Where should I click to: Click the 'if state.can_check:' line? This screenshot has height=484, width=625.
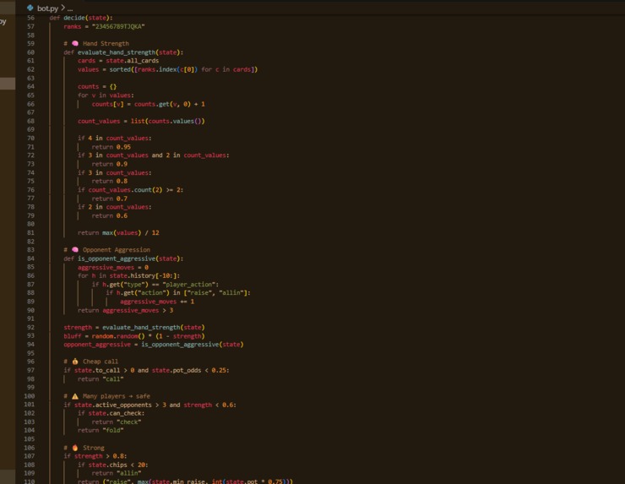point(111,413)
